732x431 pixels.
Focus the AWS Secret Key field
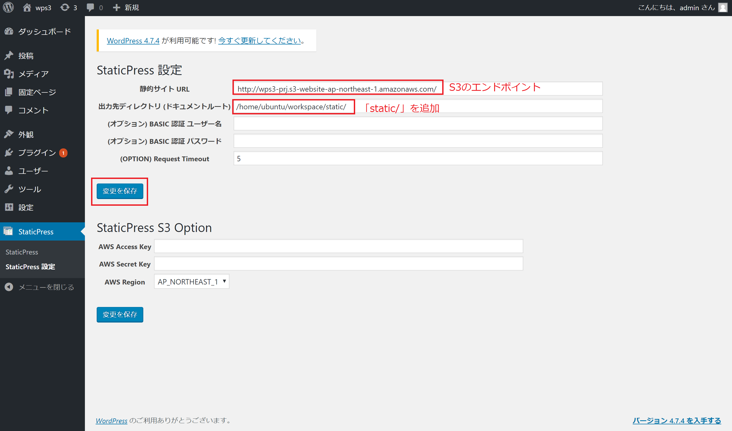click(338, 264)
